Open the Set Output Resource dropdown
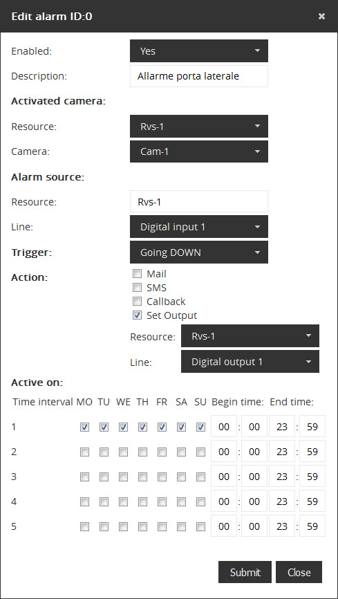The height and width of the screenshot is (599, 338). (x=250, y=335)
